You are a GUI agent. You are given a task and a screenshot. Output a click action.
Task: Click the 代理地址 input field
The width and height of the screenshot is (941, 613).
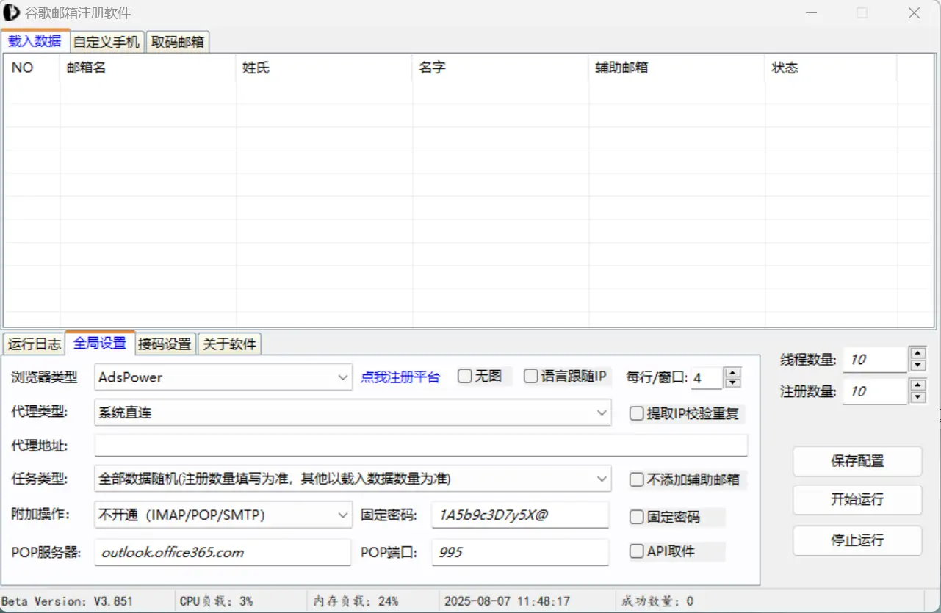(x=421, y=445)
